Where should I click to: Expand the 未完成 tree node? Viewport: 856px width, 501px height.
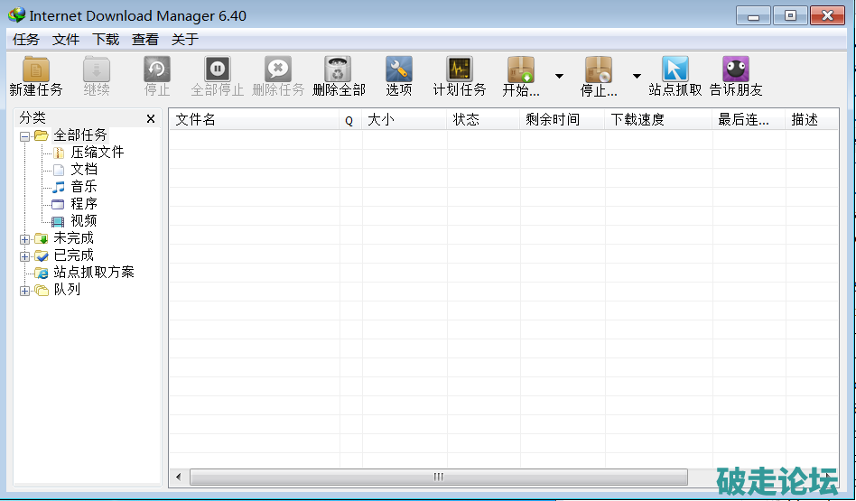pyautogui.click(x=24, y=239)
